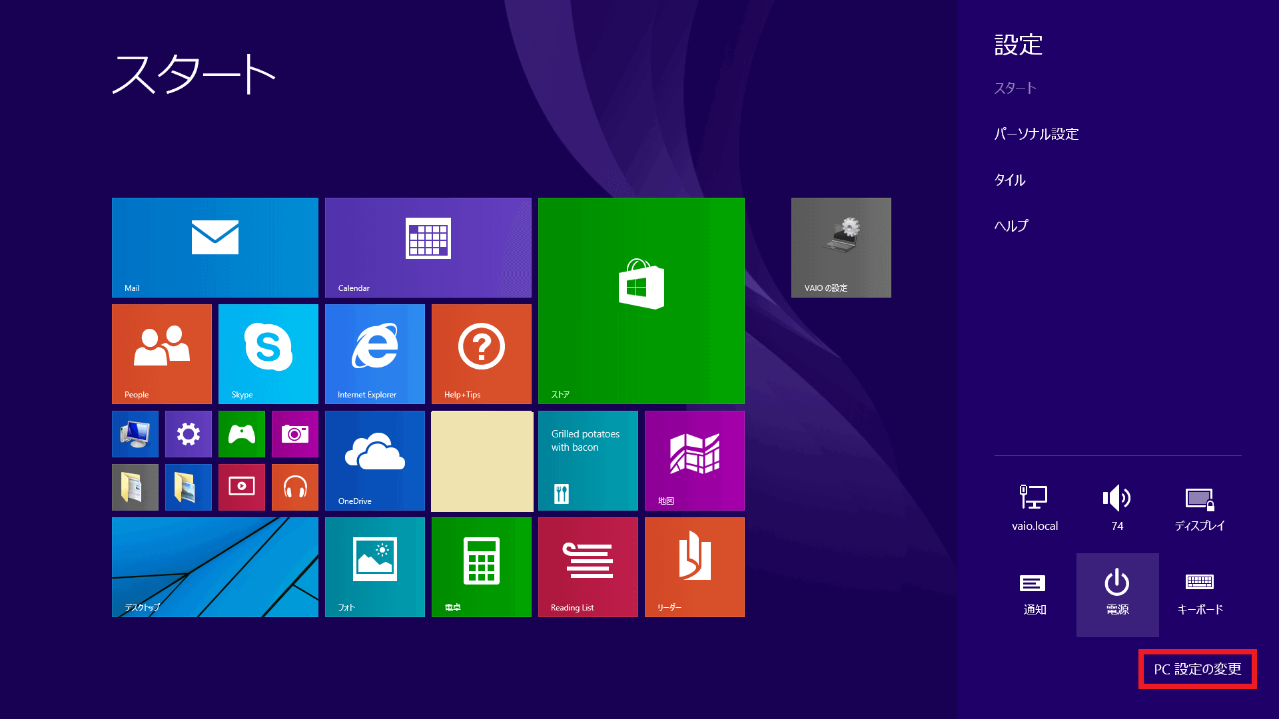Open the Video small tile
The image size is (1279, 719).
tap(242, 487)
